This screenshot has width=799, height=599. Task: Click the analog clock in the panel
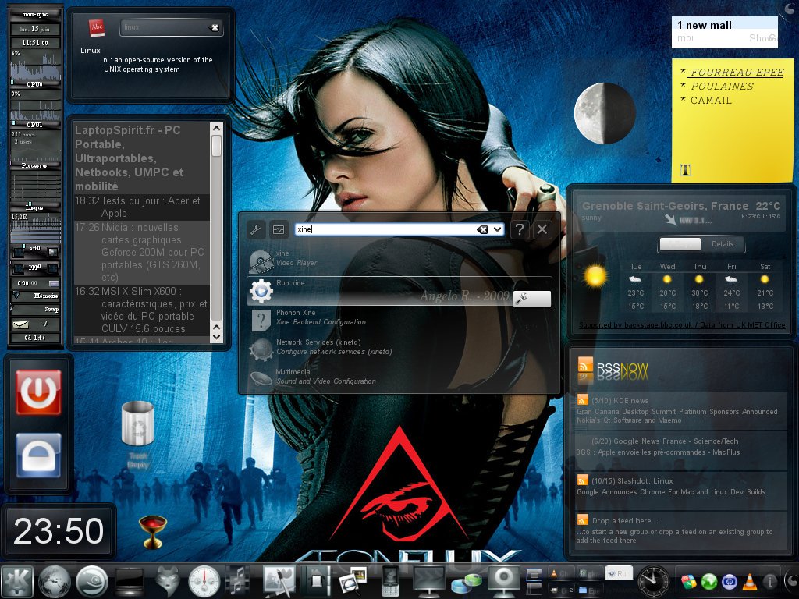[654, 581]
